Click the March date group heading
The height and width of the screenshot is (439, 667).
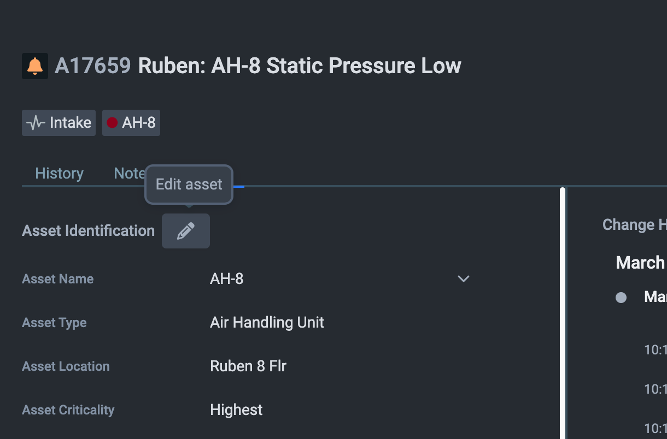pyautogui.click(x=640, y=263)
